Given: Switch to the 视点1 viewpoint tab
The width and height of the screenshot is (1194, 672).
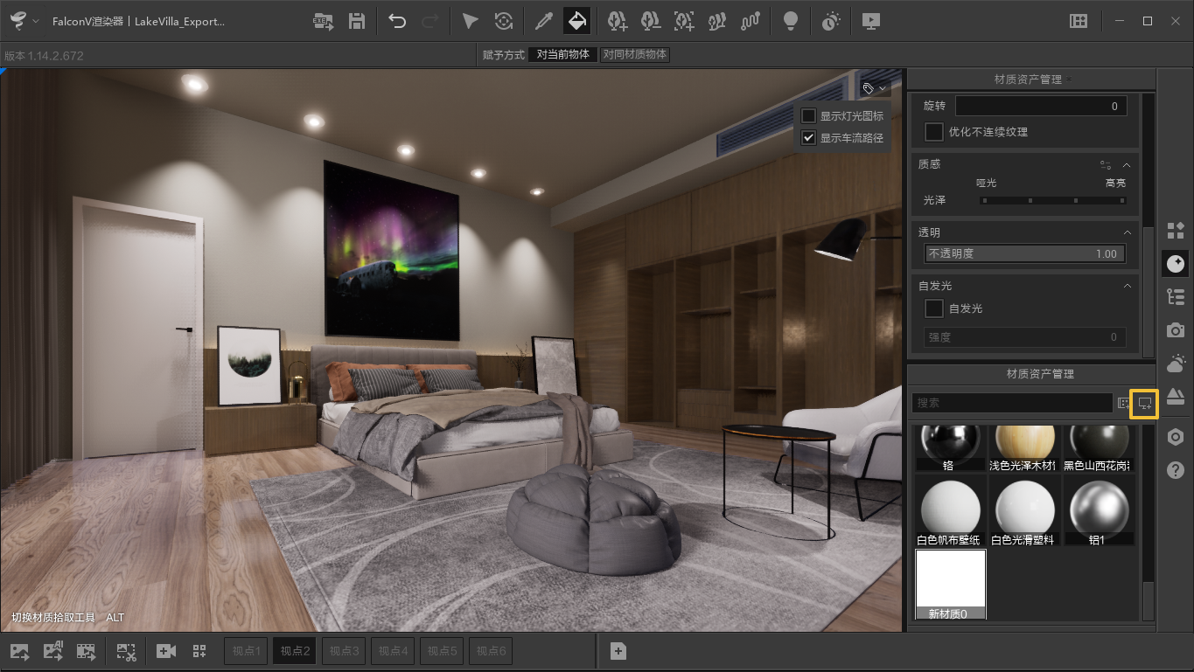Looking at the screenshot, I should coord(245,650).
